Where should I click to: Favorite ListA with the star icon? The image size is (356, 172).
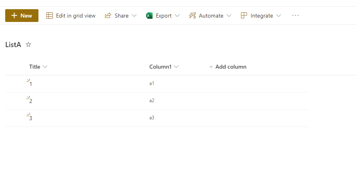(28, 45)
